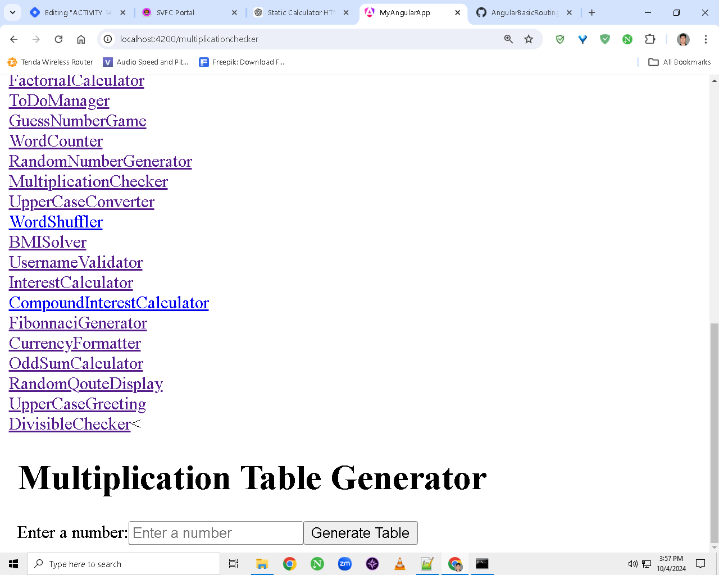This screenshot has width=719, height=575.
Task: Reload the page with the refresh icon
Action: (x=58, y=39)
